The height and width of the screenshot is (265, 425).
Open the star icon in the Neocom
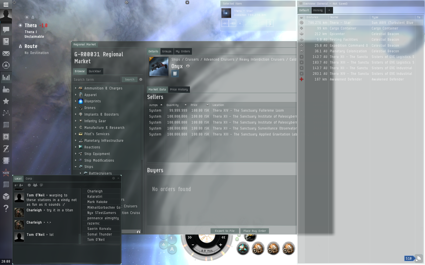point(6,101)
